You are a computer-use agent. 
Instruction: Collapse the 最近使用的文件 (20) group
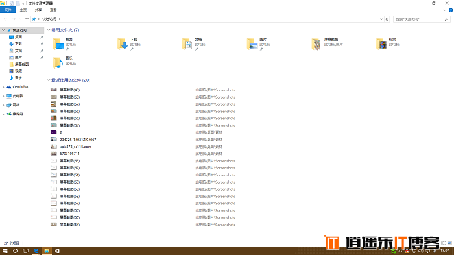pos(49,80)
